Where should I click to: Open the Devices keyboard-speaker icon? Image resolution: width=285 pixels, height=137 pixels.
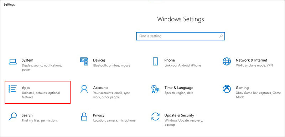[x=84, y=61]
